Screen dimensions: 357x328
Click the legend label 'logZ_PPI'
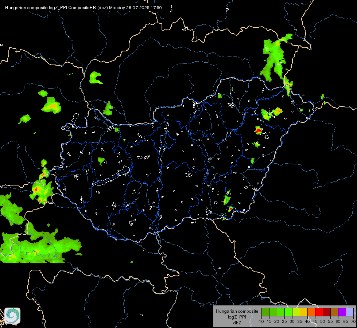pyautogui.click(x=237, y=317)
